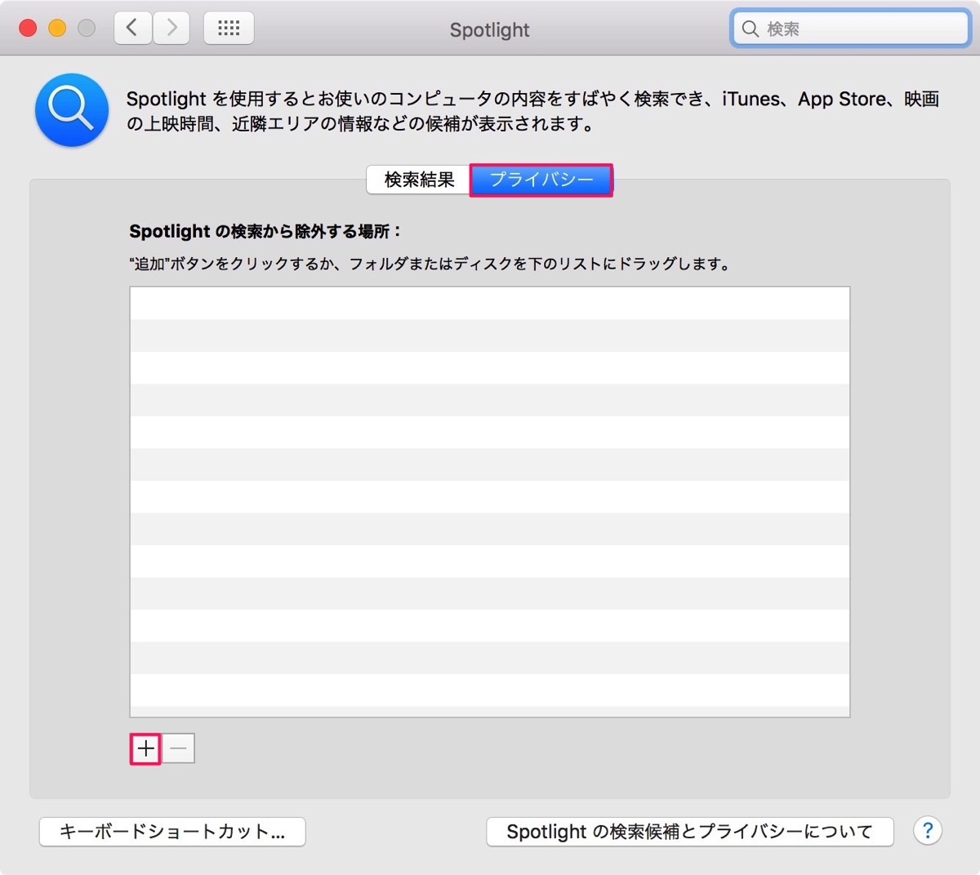Open キーボードショートカット… settings
This screenshot has height=875, width=980.
coord(172,832)
